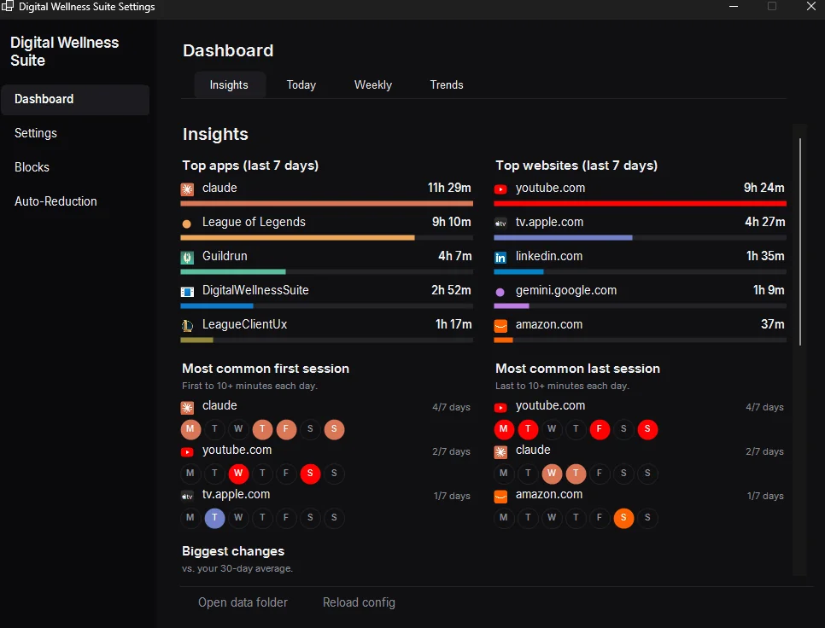Screen dimensions: 825x628
Task: Click the League of Legends usage bar
Action: click(327, 237)
